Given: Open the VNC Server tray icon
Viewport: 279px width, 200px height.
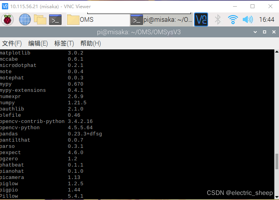Looking at the screenshot, I should (x=201, y=19).
